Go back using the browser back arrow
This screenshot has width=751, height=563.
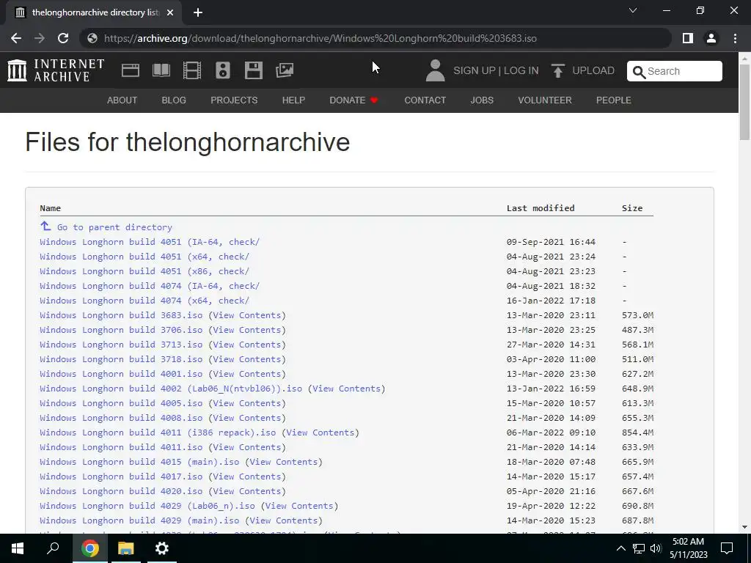click(16, 38)
